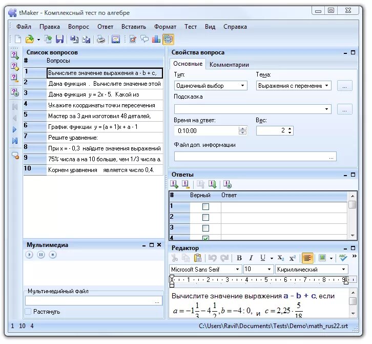Check the correct box for answer 1

[x=205, y=206]
